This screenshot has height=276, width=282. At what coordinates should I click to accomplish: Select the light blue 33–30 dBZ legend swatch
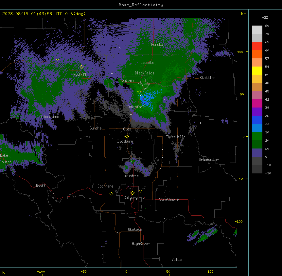(257, 128)
